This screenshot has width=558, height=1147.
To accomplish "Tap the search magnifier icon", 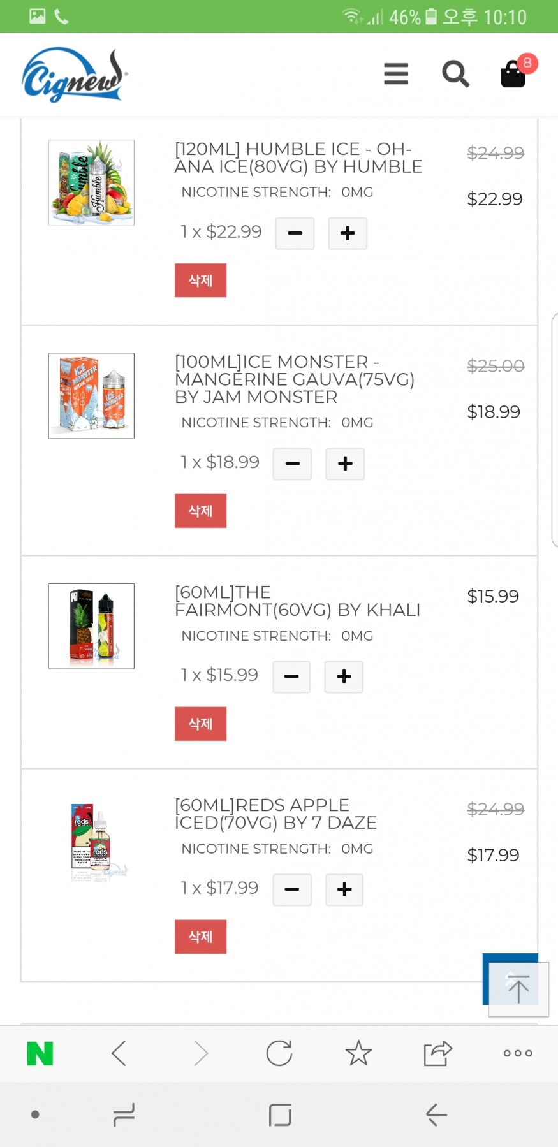I will [455, 74].
